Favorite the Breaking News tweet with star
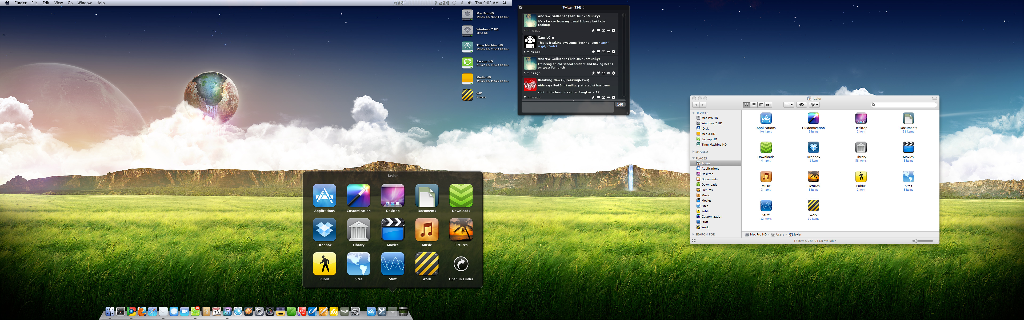 tap(593, 97)
